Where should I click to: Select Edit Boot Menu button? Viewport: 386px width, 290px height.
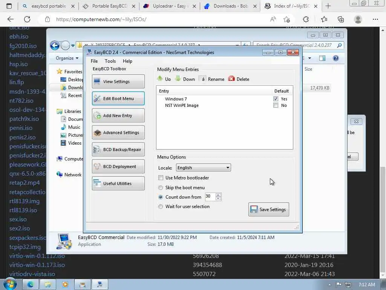coord(118,99)
